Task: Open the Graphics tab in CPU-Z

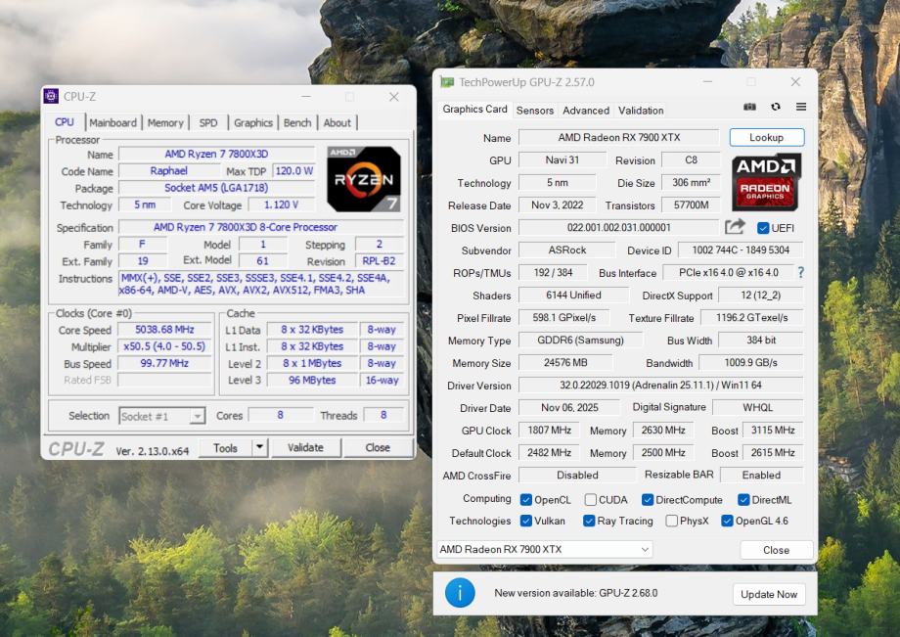Action: click(253, 123)
